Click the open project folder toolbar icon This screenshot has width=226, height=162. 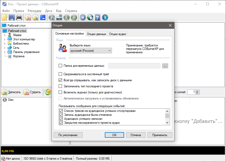click(4, 18)
